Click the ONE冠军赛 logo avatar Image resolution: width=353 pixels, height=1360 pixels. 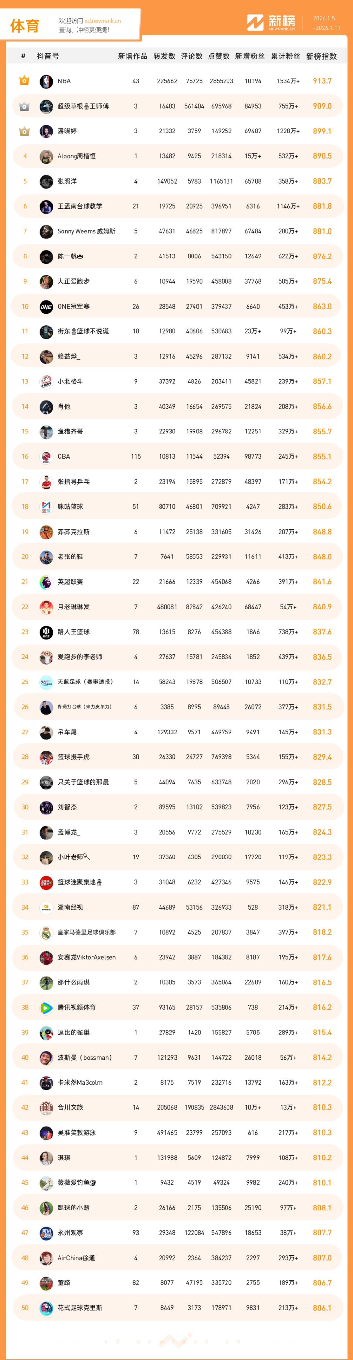(46, 307)
